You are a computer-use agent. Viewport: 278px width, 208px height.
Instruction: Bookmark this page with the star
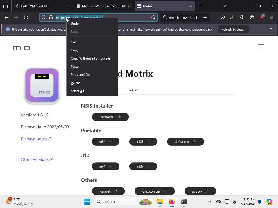153,17
